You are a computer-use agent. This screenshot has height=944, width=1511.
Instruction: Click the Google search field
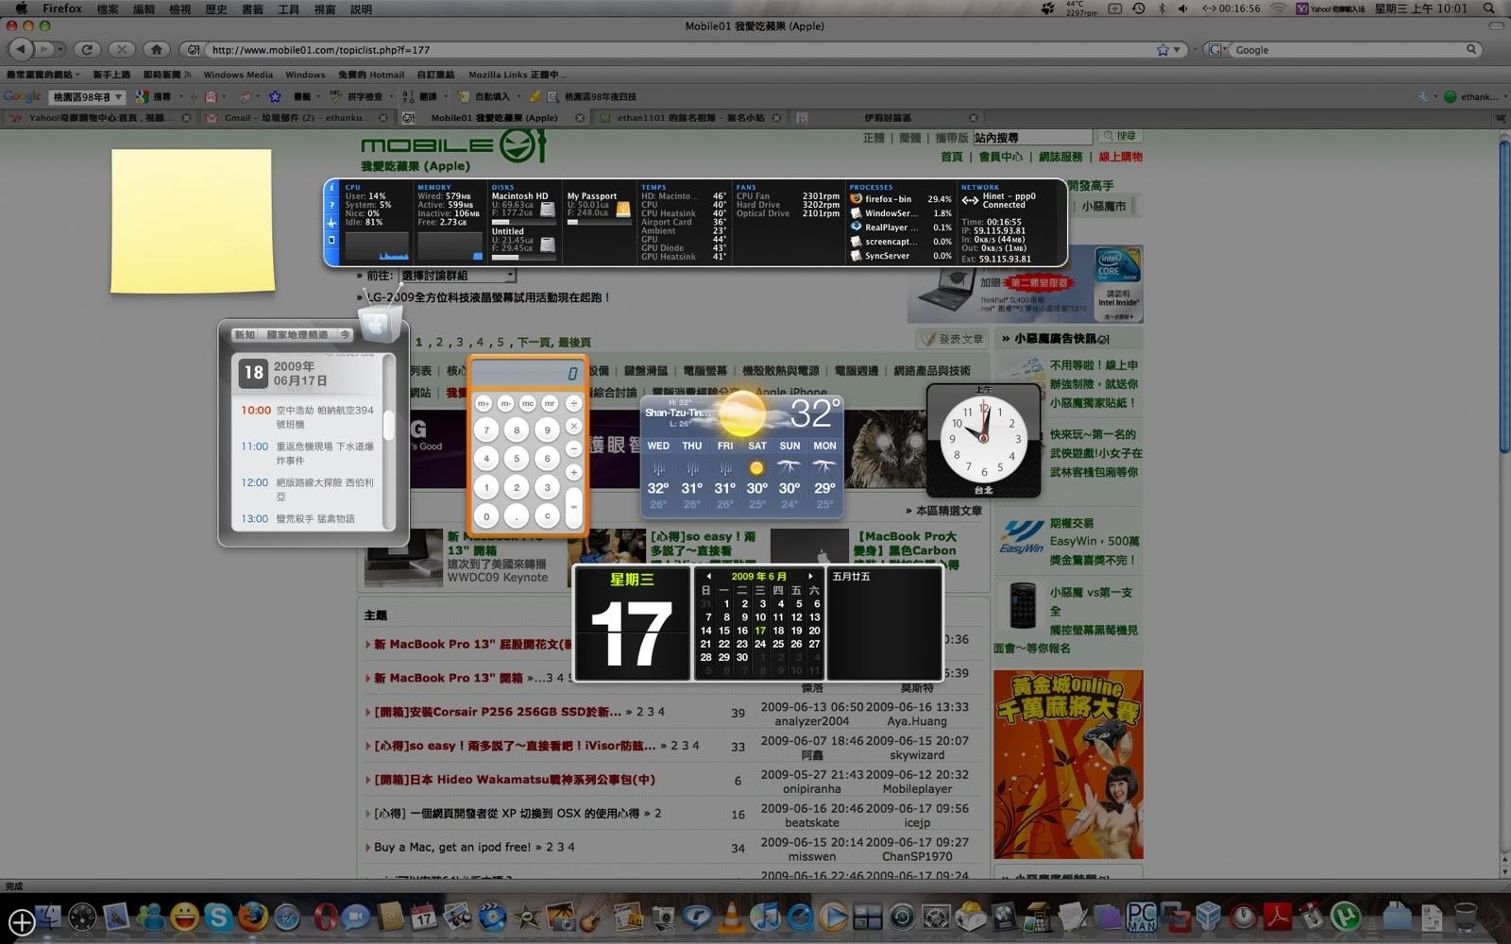[x=1348, y=50]
